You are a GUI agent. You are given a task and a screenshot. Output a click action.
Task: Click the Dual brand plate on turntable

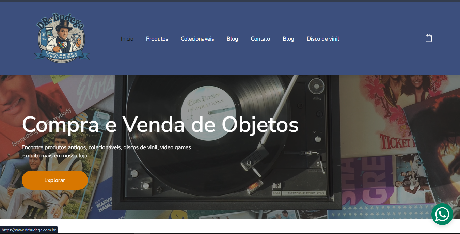tap(276, 186)
